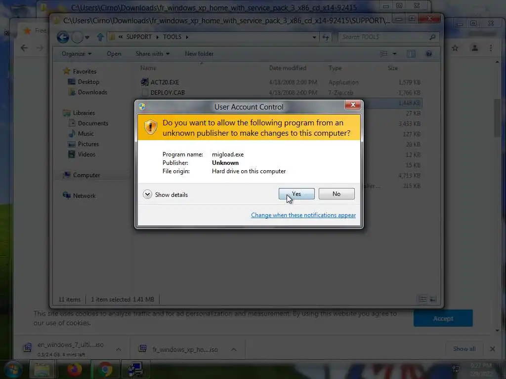
Task: Expand Show details chevron in UAC dialog
Action: pos(147,194)
